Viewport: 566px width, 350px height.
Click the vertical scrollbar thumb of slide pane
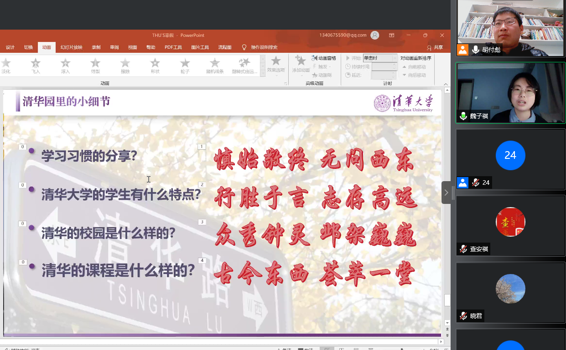click(x=447, y=300)
